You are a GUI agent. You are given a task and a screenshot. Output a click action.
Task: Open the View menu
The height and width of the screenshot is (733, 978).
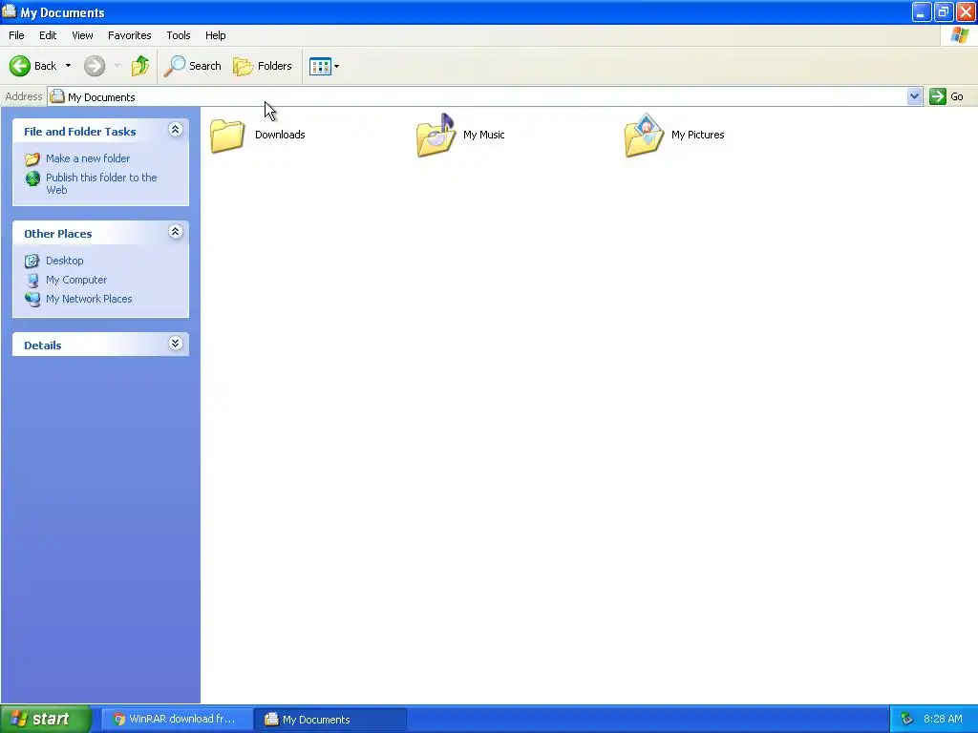point(82,35)
